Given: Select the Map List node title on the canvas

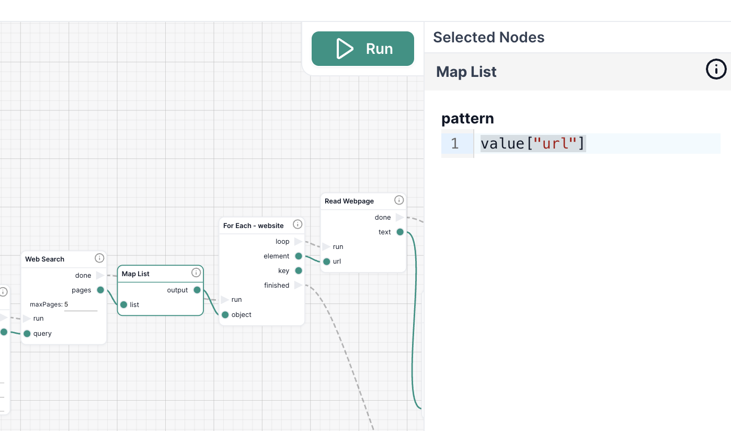Looking at the screenshot, I should click(135, 274).
